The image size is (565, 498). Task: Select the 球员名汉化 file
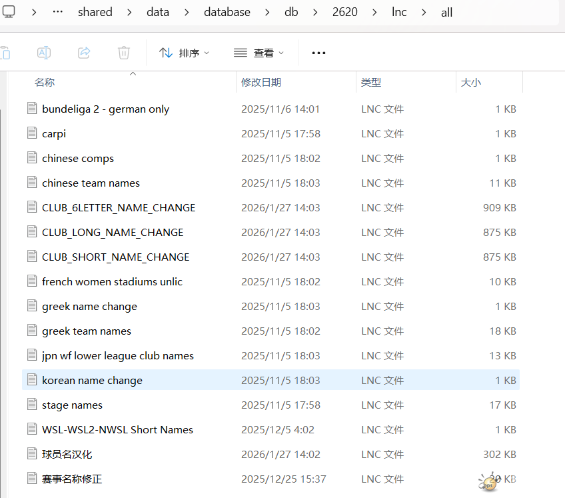click(67, 454)
